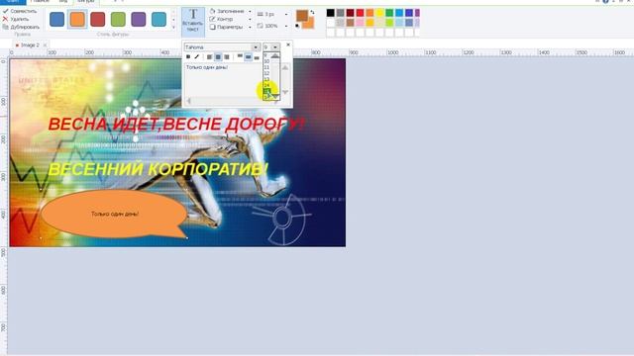
Task: Switch to the Вид ribbon tab
Action: click(x=63, y=2)
